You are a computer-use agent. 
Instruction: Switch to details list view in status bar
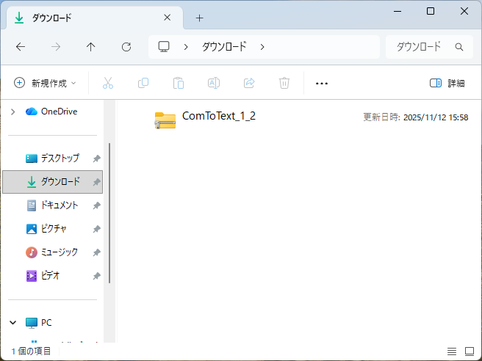coord(452,351)
